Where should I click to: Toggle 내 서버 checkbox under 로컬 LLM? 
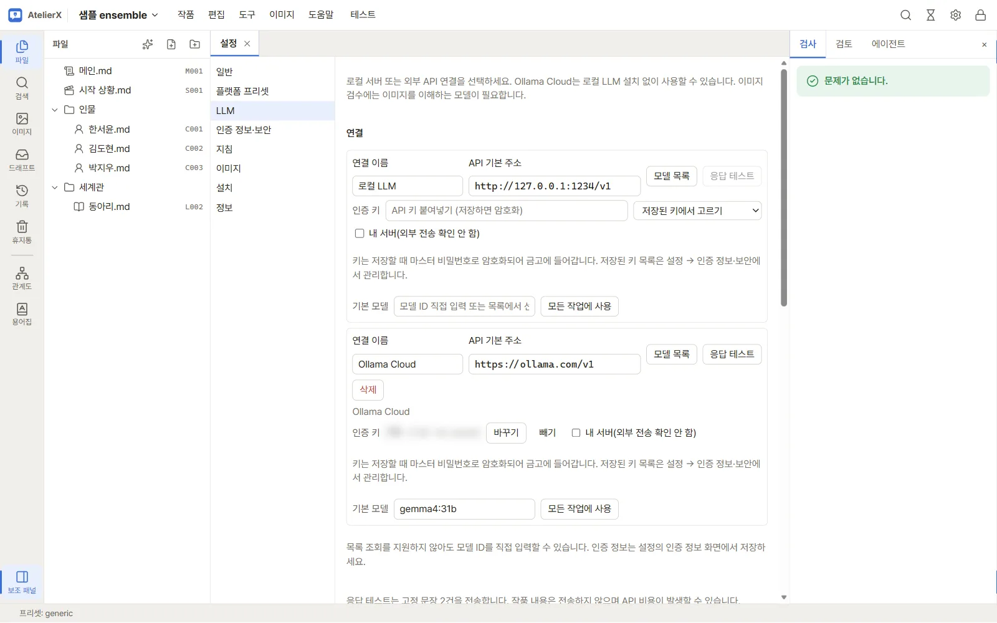coord(360,234)
